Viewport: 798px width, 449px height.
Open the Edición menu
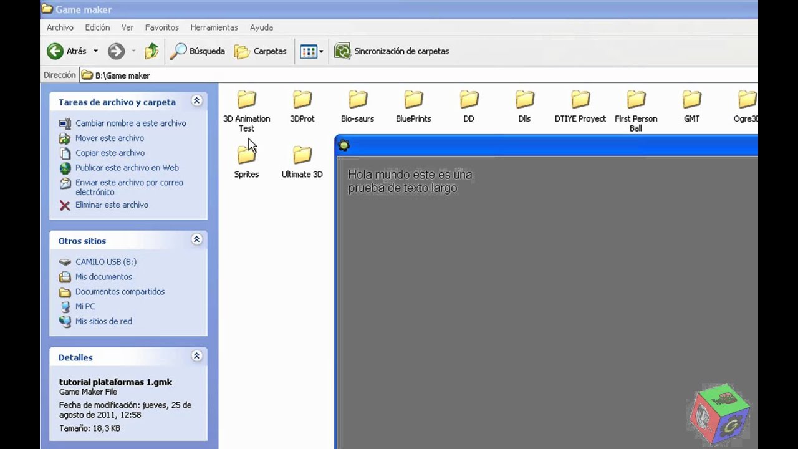coord(97,27)
